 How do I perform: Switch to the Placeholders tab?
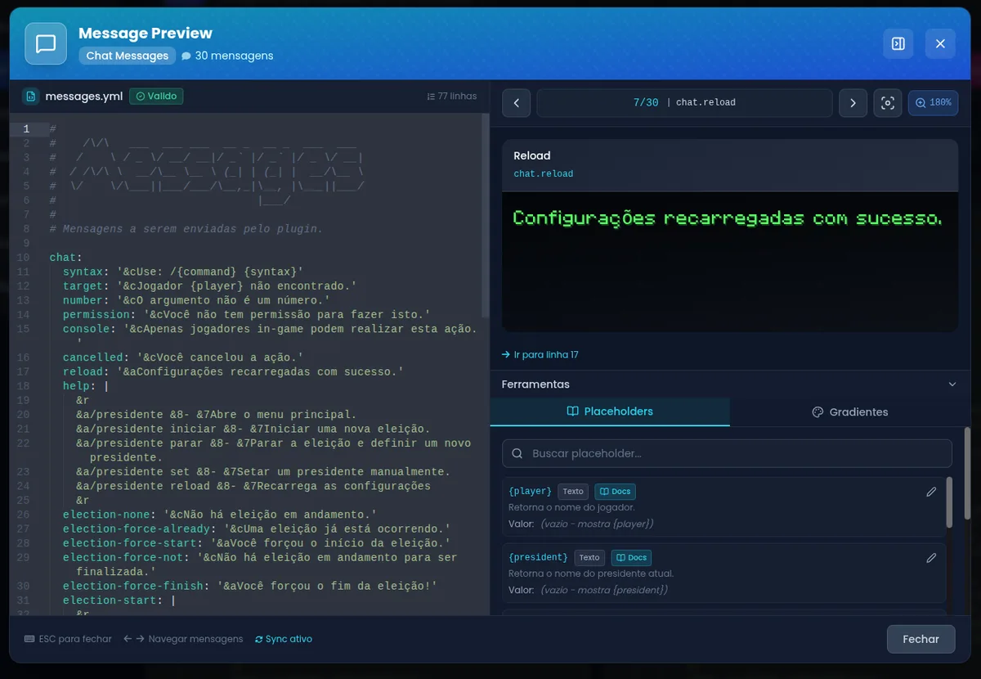[x=610, y=411]
